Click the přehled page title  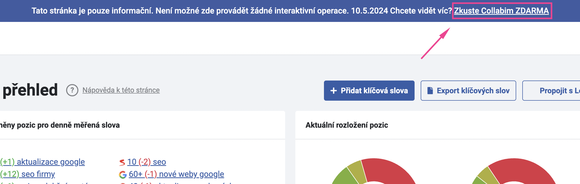click(x=30, y=90)
